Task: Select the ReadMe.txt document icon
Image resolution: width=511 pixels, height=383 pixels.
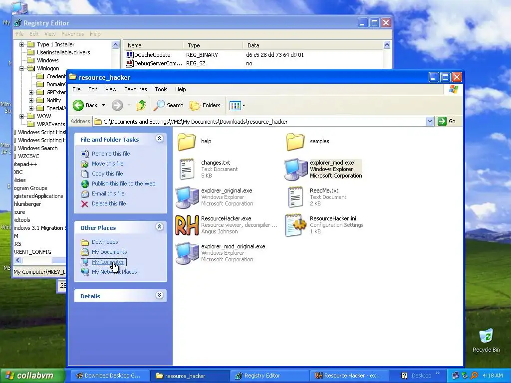Action: pyautogui.click(x=295, y=197)
